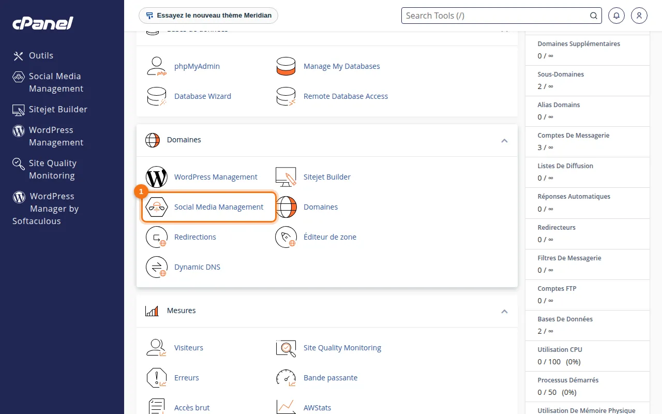Click the Essayez le nouveau thème Meridian button
The image size is (662, 414).
(208, 16)
